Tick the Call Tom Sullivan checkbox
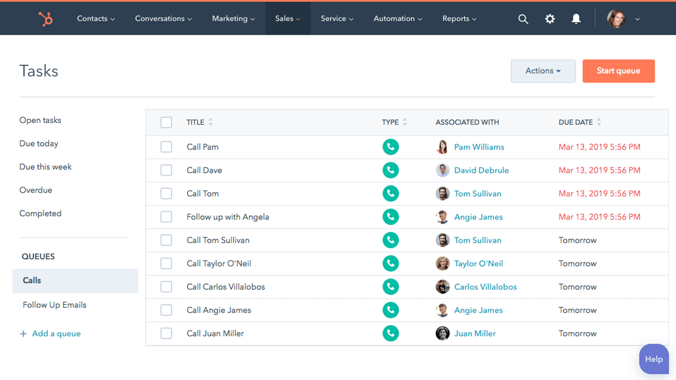Viewport: 676px width, 380px height. (166, 240)
